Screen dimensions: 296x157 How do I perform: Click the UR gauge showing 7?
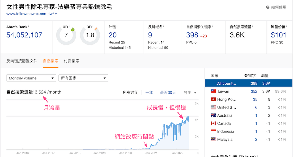66,35
